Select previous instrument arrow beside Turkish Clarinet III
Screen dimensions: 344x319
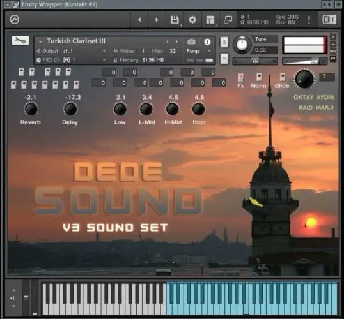167,41
